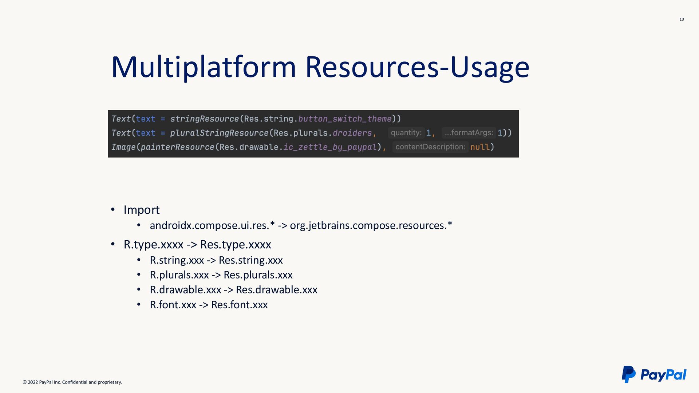The height and width of the screenshot is (393, 699).
Task: Click the null keyword in code
Action: pyautogui.click(x=480, y=147)
